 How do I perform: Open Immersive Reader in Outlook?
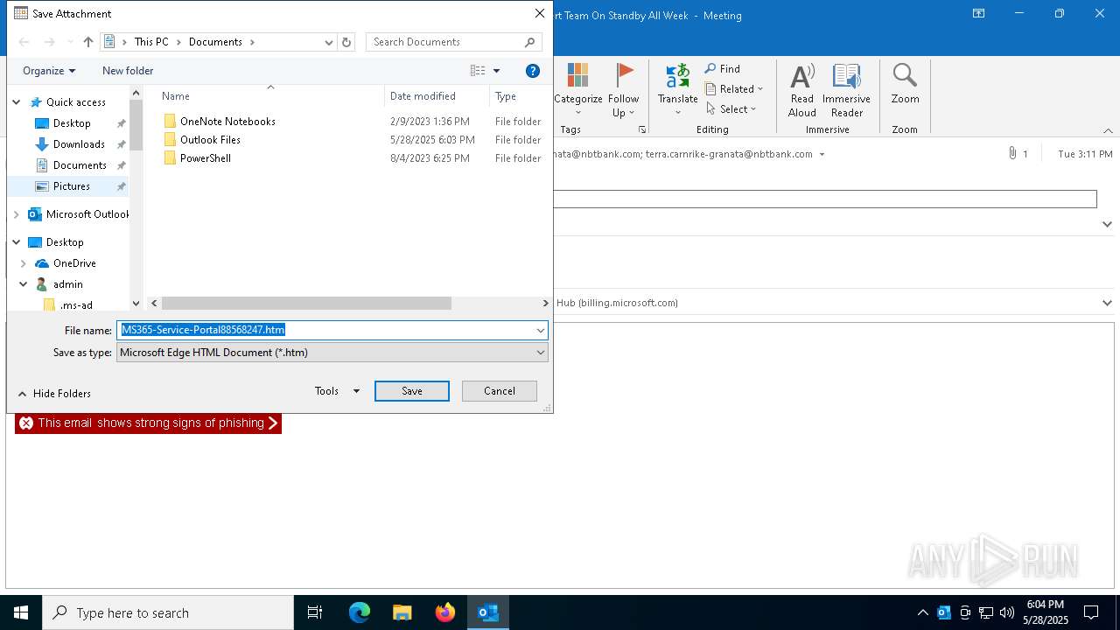coord(847,90)
